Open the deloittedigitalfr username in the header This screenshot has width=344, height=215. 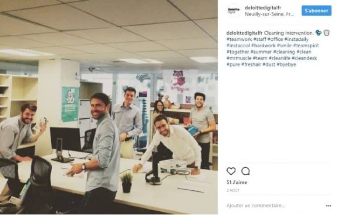[263, 8]
